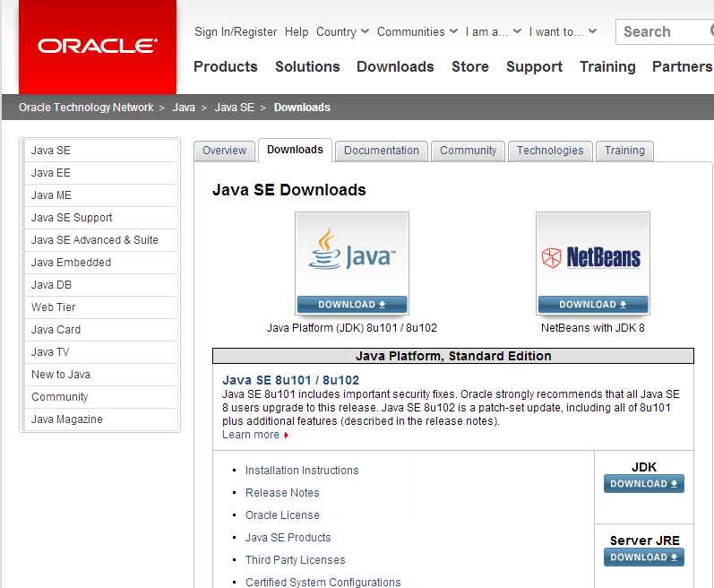Image resolution: width=714 pixels, height=588 pixels.
Task: Open the Solutions menu
Action: (307, 66)
